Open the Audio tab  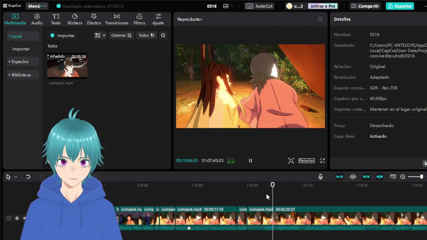click(x=37, y=19)
